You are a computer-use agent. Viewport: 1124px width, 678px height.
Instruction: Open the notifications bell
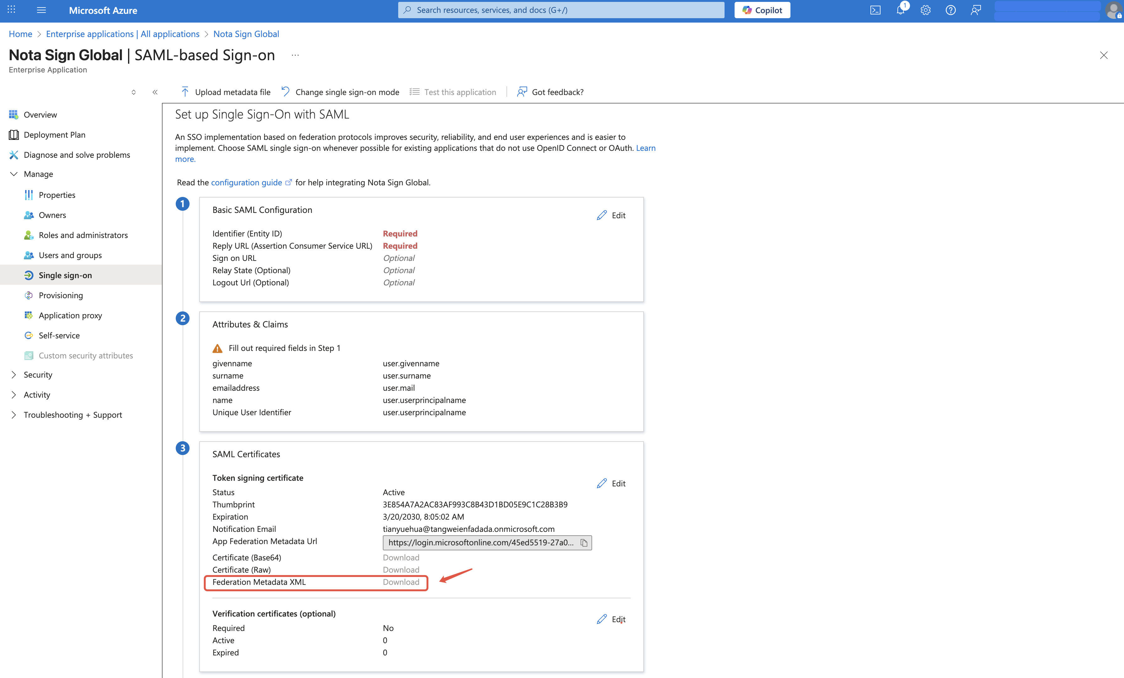pyautogui.click(x=901, y=10)
